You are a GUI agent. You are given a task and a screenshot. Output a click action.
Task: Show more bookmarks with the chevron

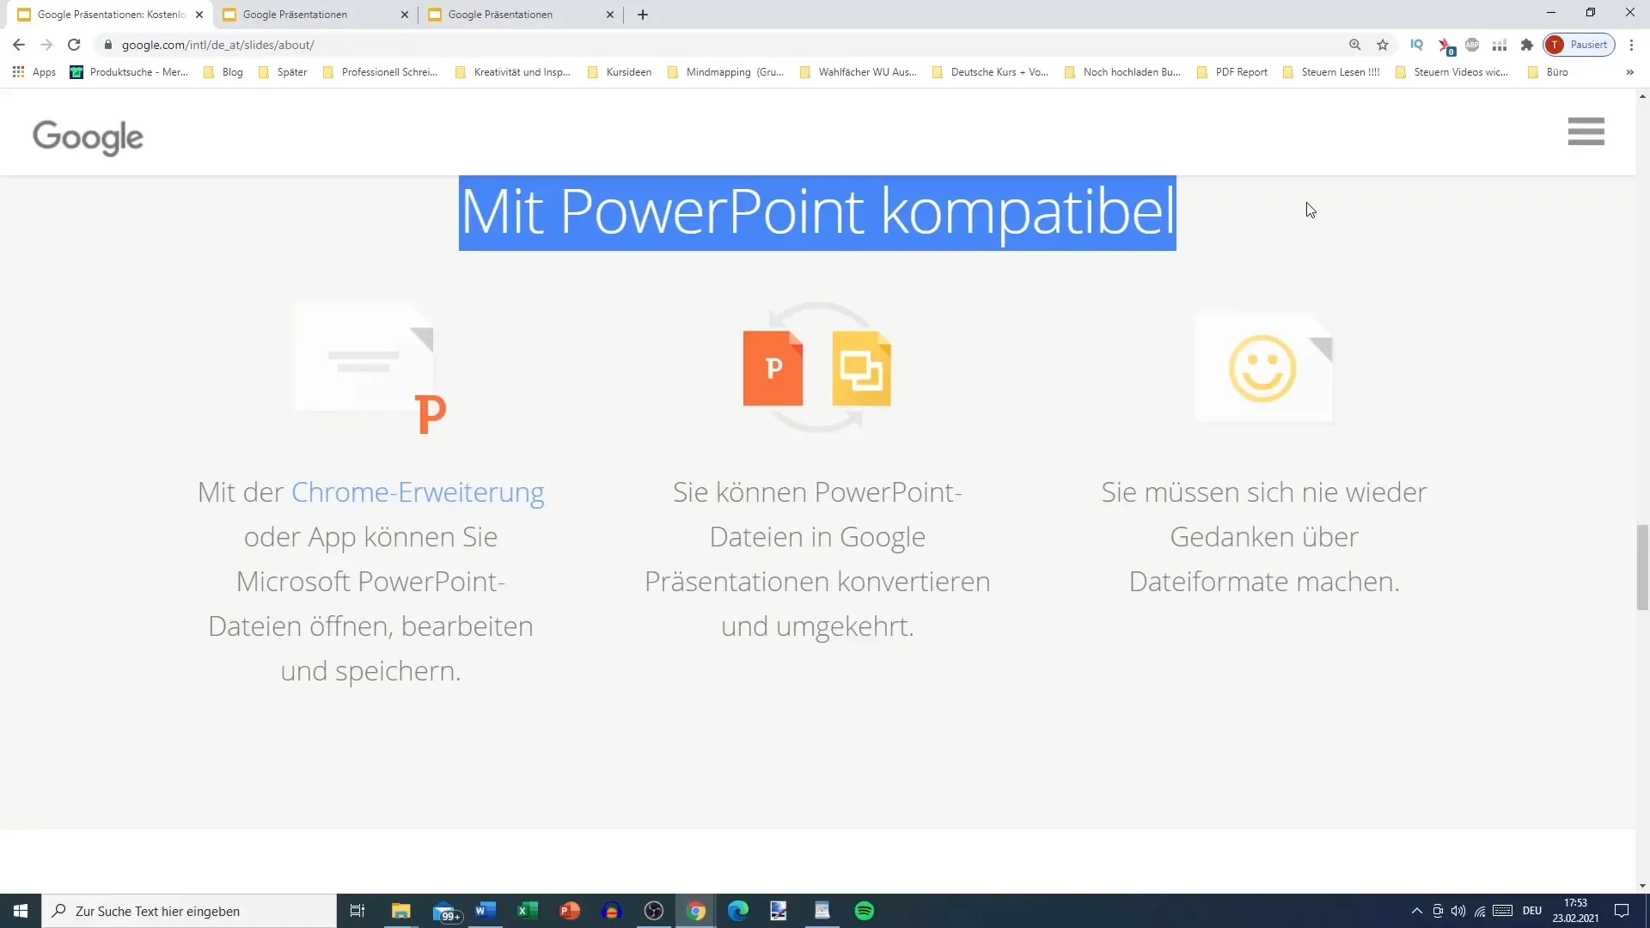pos(1629,72)
